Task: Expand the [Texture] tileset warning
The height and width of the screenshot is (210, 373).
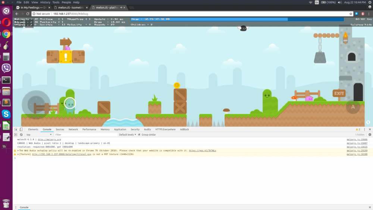Action: pos(18,154)
